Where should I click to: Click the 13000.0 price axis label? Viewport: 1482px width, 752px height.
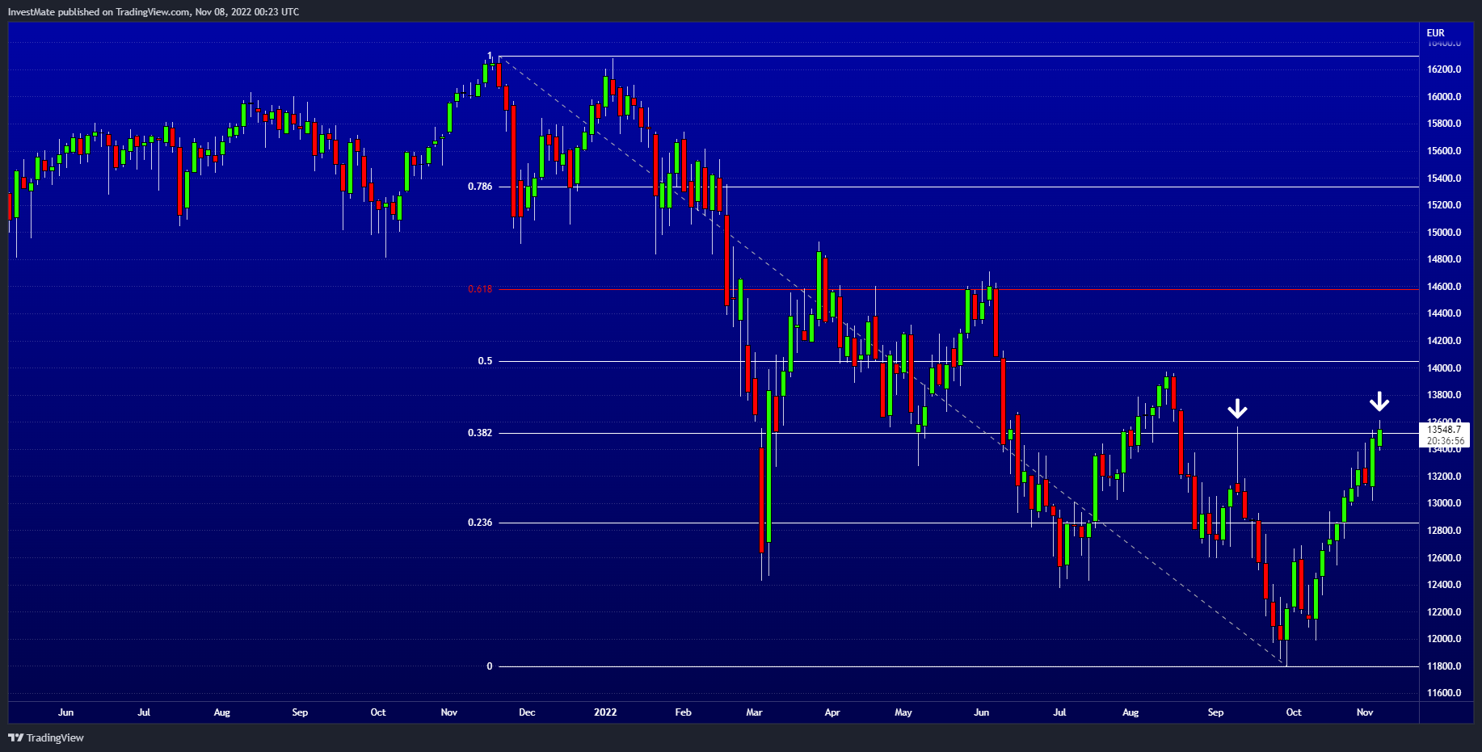[x=1444, y=503]
